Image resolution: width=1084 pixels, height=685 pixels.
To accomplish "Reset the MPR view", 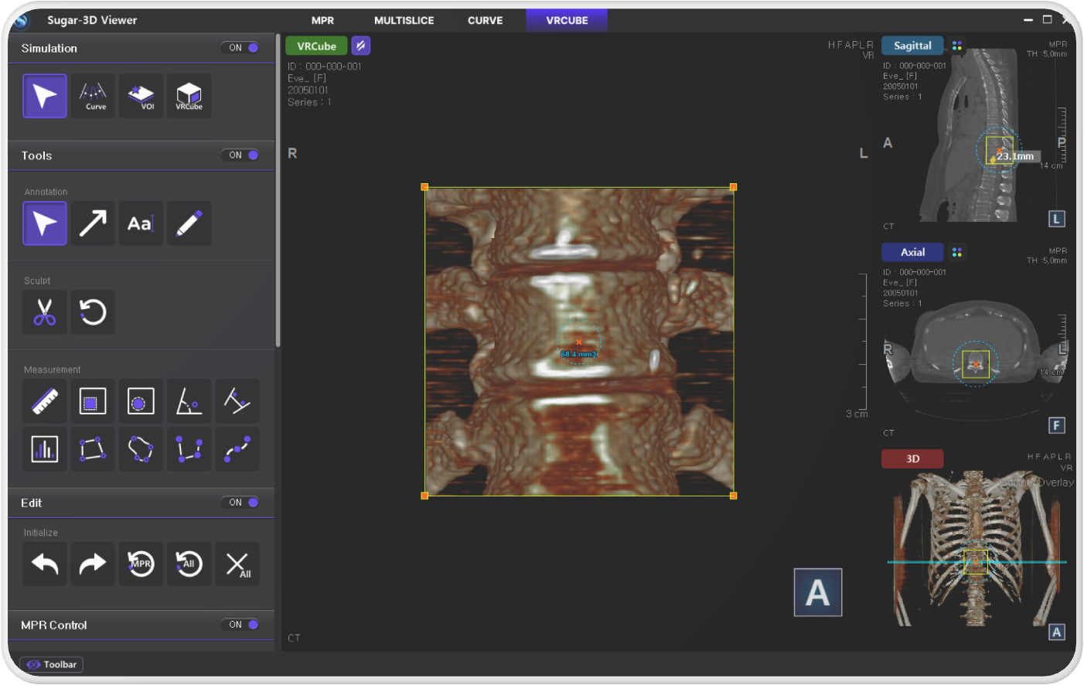I will tap(141, 564).
